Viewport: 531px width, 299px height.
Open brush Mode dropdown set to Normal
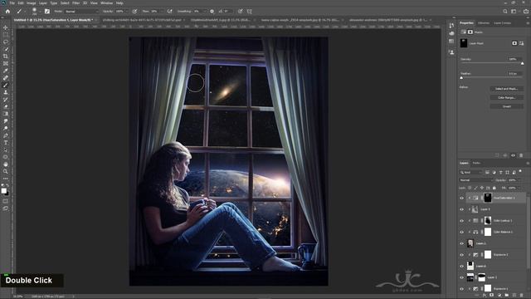(81, 11)
